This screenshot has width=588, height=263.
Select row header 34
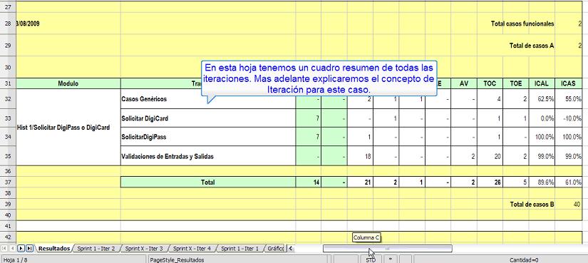pos(8,137)
